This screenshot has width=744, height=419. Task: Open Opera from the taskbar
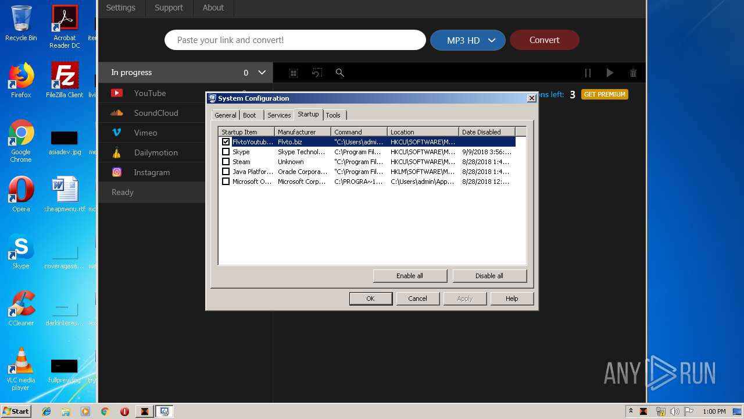(x=124, y=411)
